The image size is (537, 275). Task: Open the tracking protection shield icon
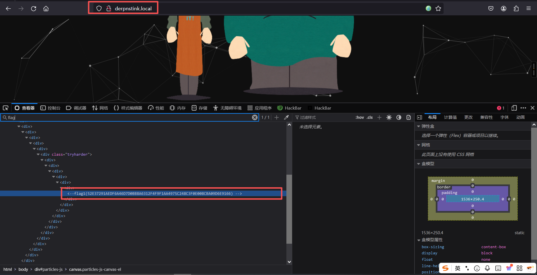coord(99,9)
